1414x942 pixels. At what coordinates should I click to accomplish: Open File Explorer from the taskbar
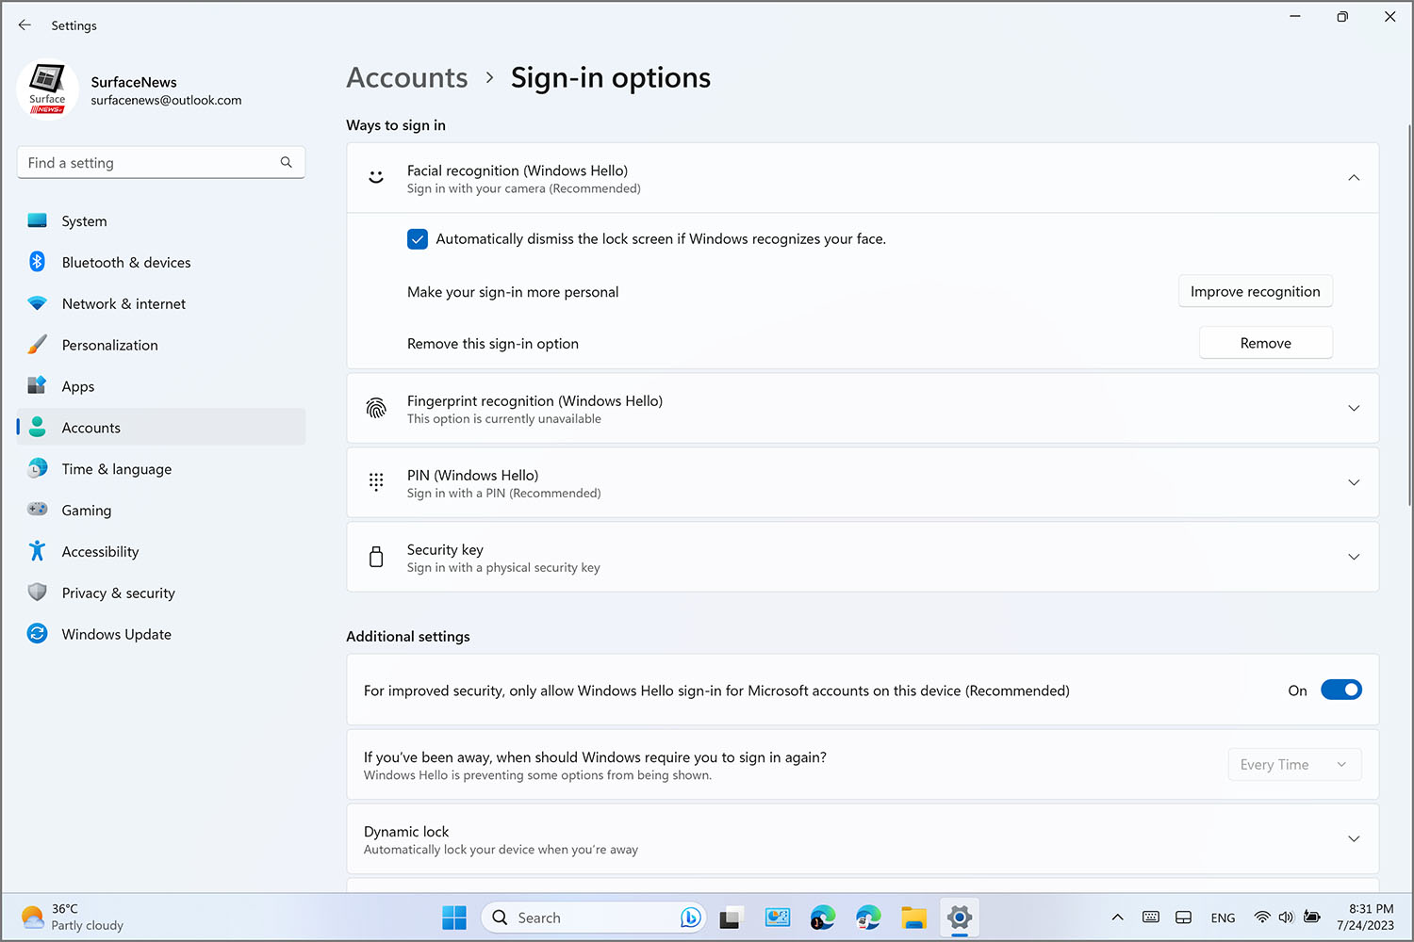coord(913,918)
